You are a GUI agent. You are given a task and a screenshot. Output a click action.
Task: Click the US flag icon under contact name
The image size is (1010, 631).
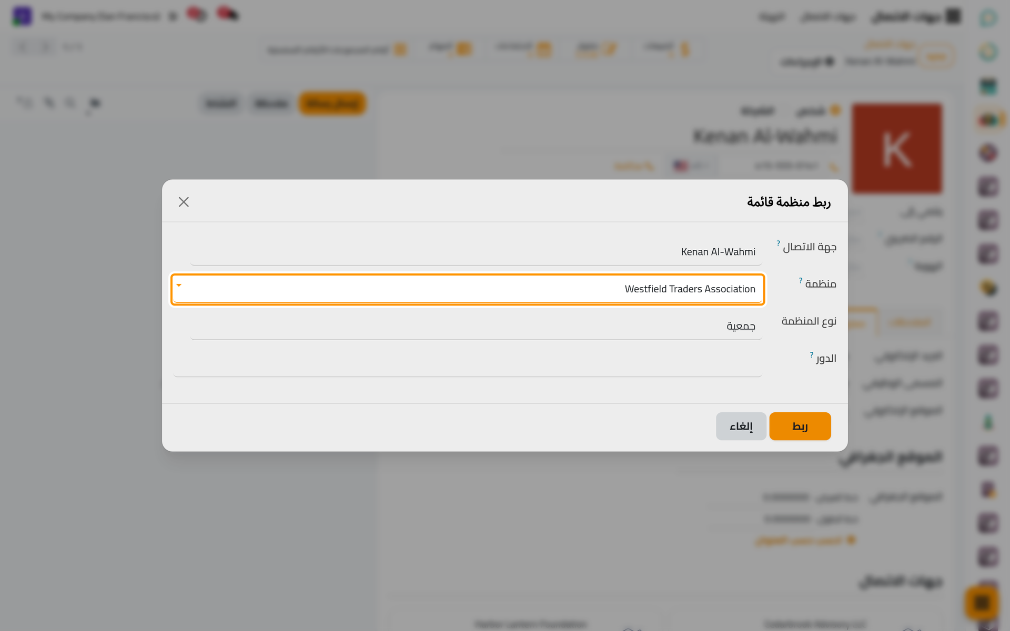681,166
